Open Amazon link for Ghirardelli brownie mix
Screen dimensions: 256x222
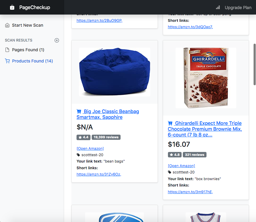pos(181,166)
